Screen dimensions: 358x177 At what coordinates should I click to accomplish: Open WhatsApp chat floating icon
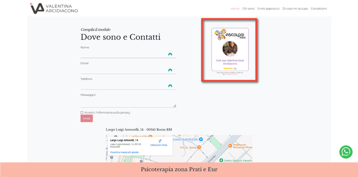(x=346, y=152)
